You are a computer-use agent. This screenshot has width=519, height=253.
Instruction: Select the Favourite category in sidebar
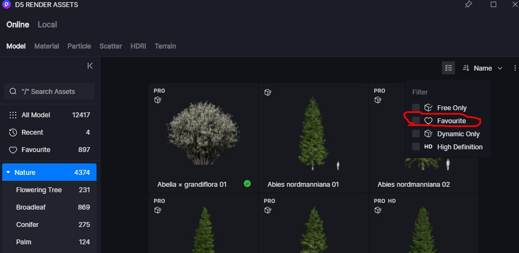49,150
